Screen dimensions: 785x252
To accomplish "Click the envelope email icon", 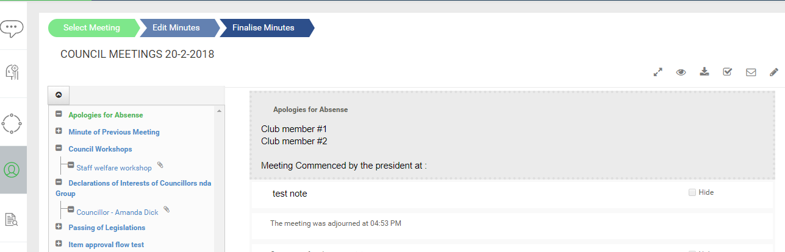I will tap(751, 72).
